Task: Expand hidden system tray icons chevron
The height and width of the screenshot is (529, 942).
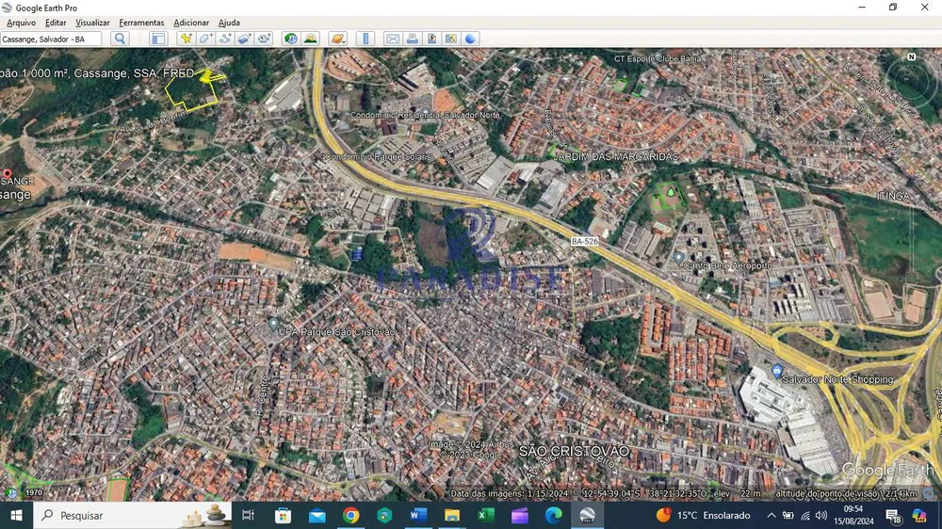Action: tap(771, 515)
